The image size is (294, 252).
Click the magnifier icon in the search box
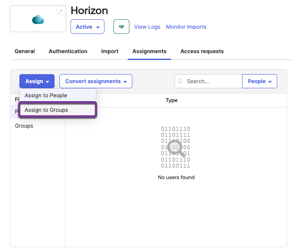tap(180, 81)
